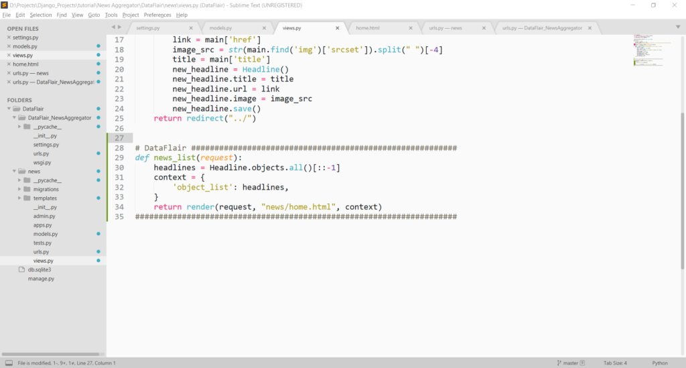Switch to the models.py tab
Viewport: 686px width, 368px height.
click(221, 28)
